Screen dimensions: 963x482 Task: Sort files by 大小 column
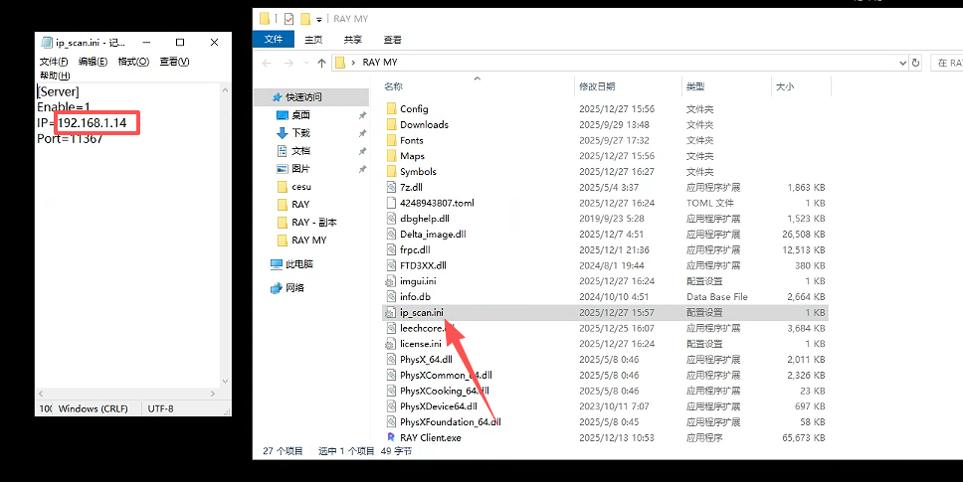coord(785,86)
